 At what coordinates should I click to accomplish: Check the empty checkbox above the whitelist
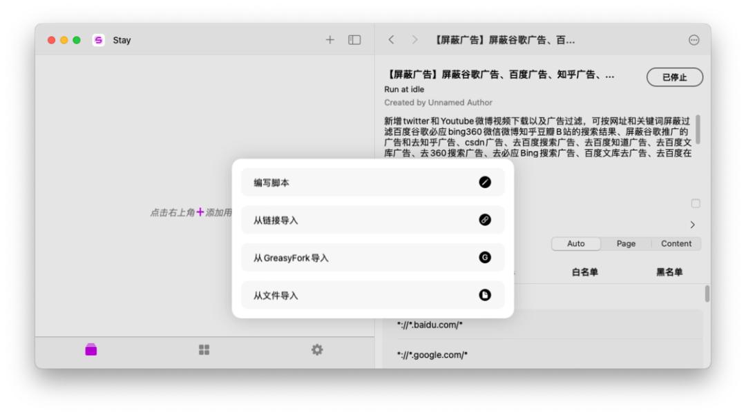(696, 203)
